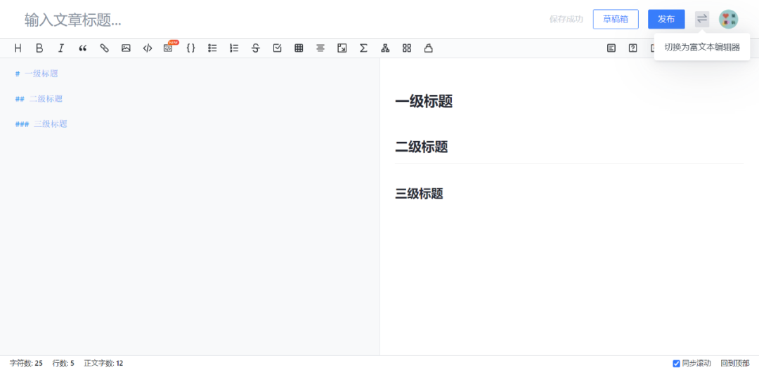Click the 正文字数: 12 status entry
This screenshot has height=370, width=759.
tap(103, 363)
